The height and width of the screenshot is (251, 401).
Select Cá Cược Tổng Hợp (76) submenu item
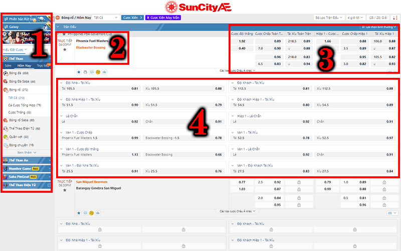click(x=25, y=105)
